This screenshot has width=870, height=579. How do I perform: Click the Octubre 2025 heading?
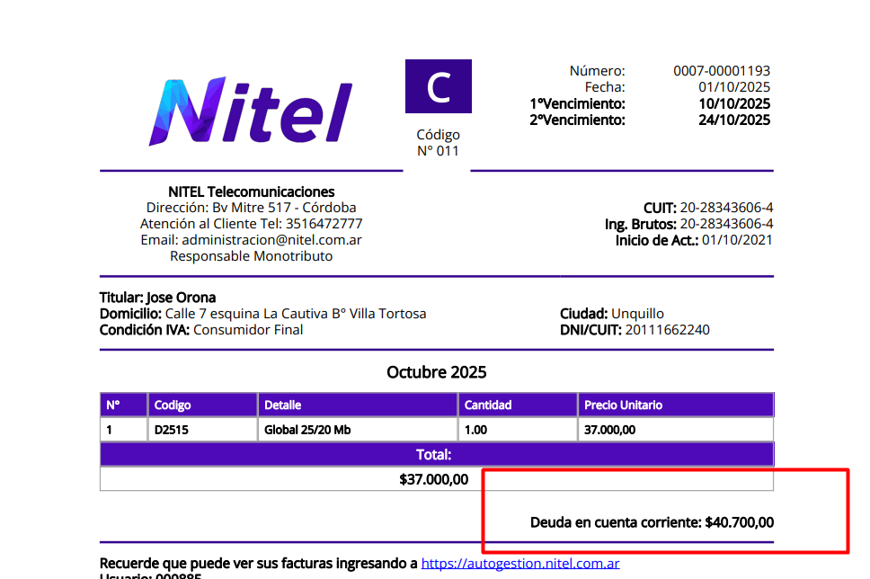pyautogui.click(x=436, y=372)
